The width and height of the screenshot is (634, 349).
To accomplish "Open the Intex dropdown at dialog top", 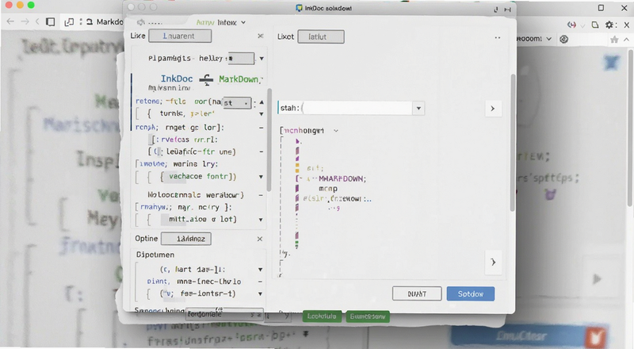I will (243, 23).
